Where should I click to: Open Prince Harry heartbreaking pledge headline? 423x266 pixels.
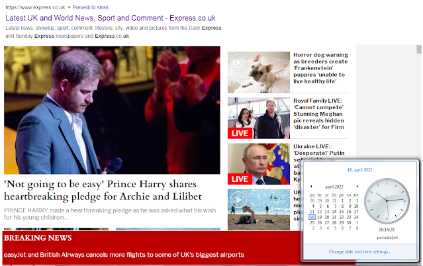coord(103,190)
